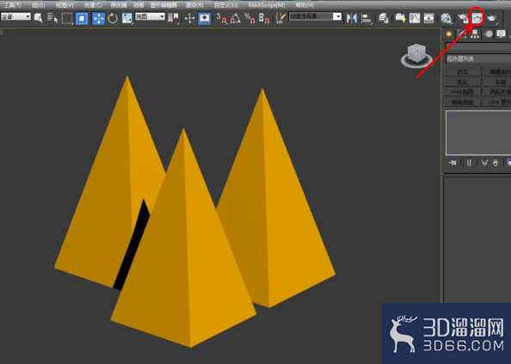This screenshot has width=511, height=364.
Task: Click the Lathe (车削) modifier button
Action: pos(496,82)
